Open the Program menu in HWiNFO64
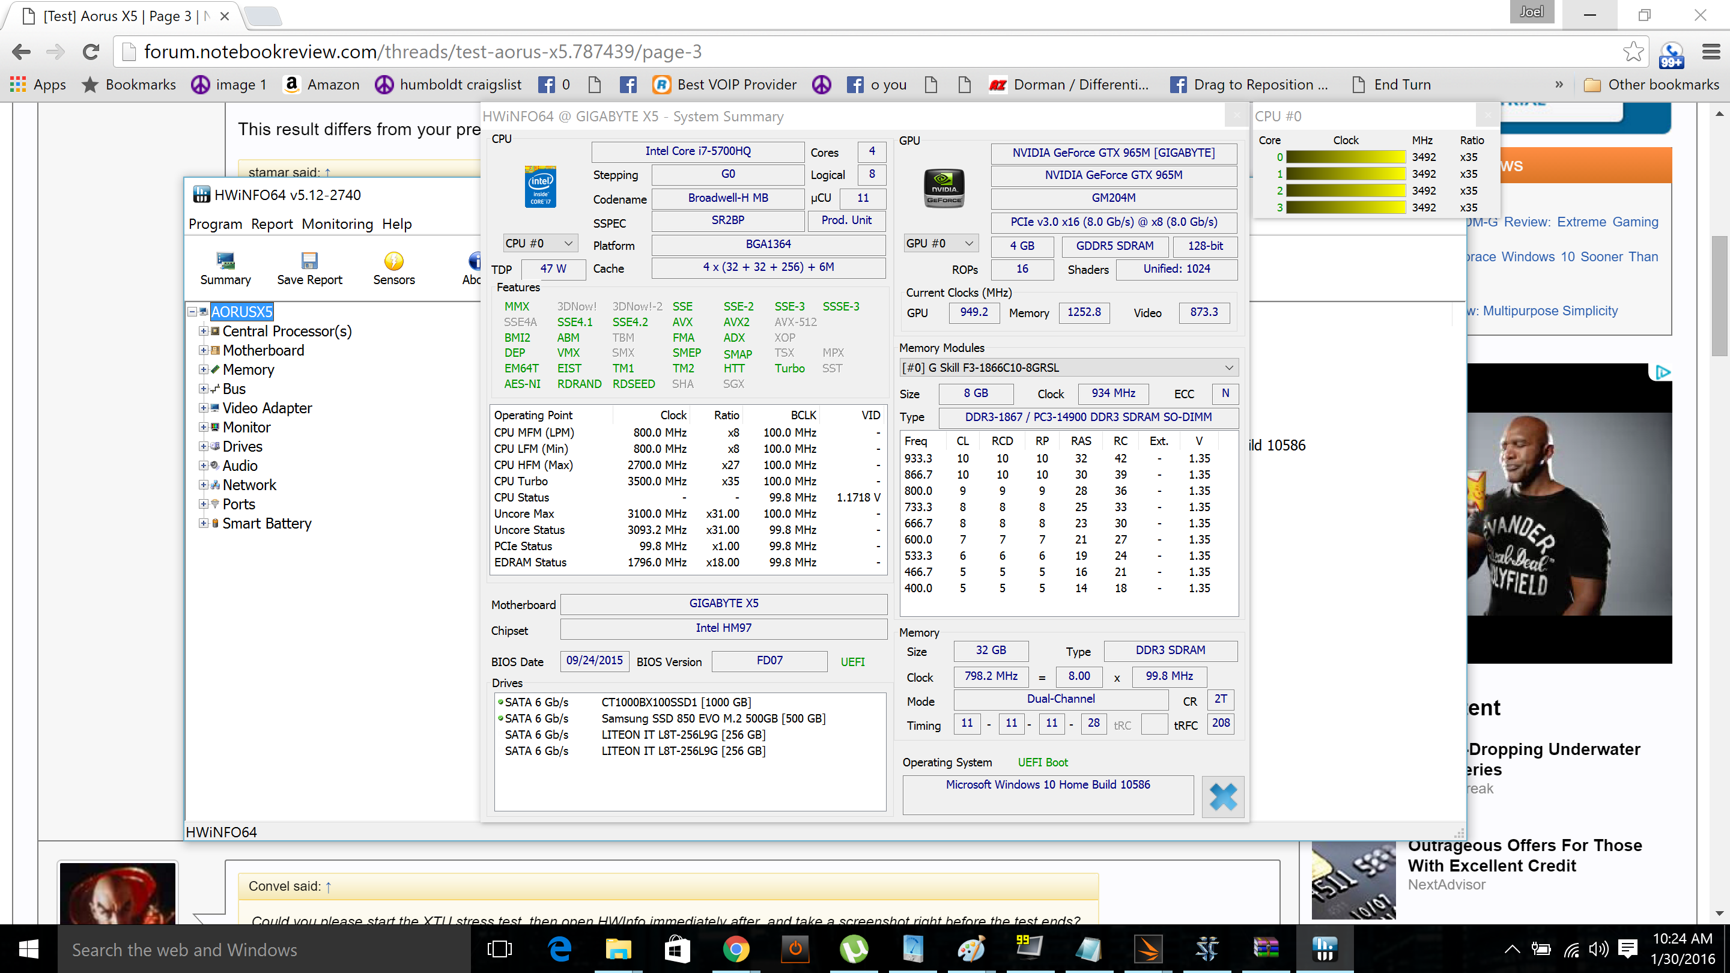The height and width of the screenshot is (973, 1730). [x=215, y=223]
